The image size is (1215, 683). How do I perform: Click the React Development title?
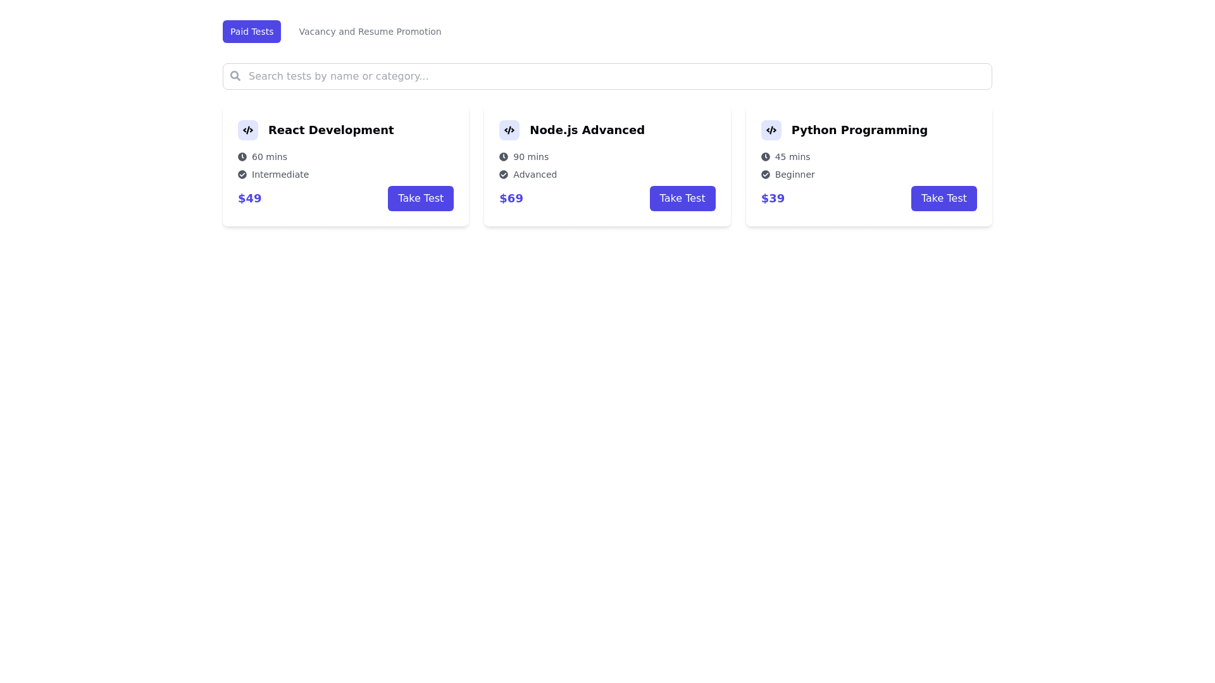pos(331,130)
